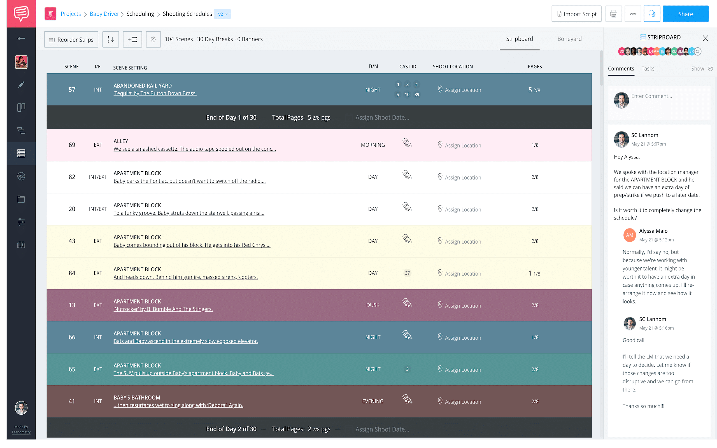Expand the v2 version dropdown
Screen dimensions: 717x448
222,14
